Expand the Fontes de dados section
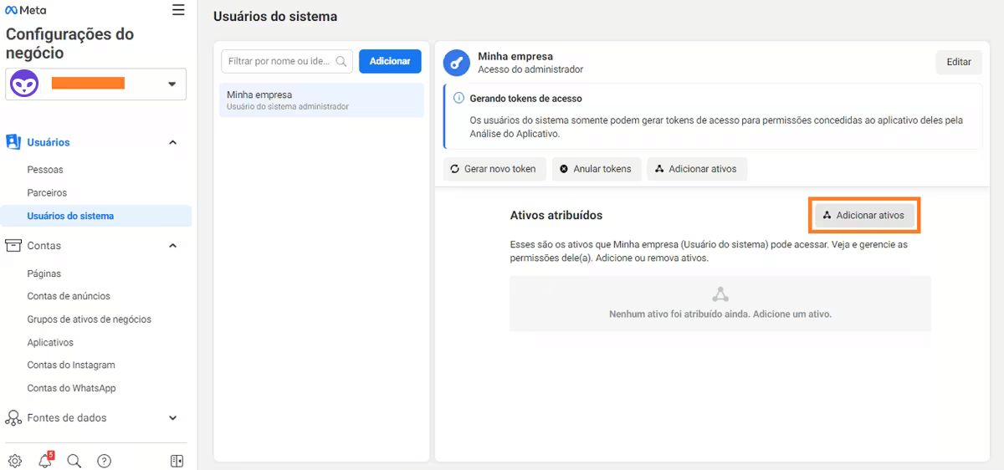The width and height of the screenshot is (1004, 470). (x=172, y=418)
